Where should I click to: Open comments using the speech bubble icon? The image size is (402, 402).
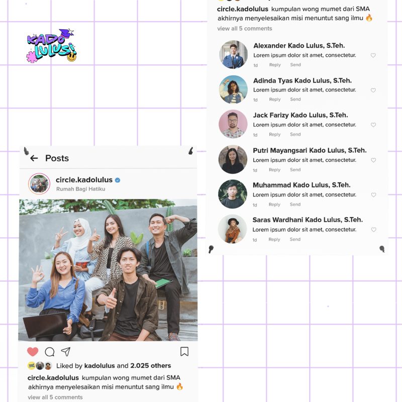tap(49, 352)
